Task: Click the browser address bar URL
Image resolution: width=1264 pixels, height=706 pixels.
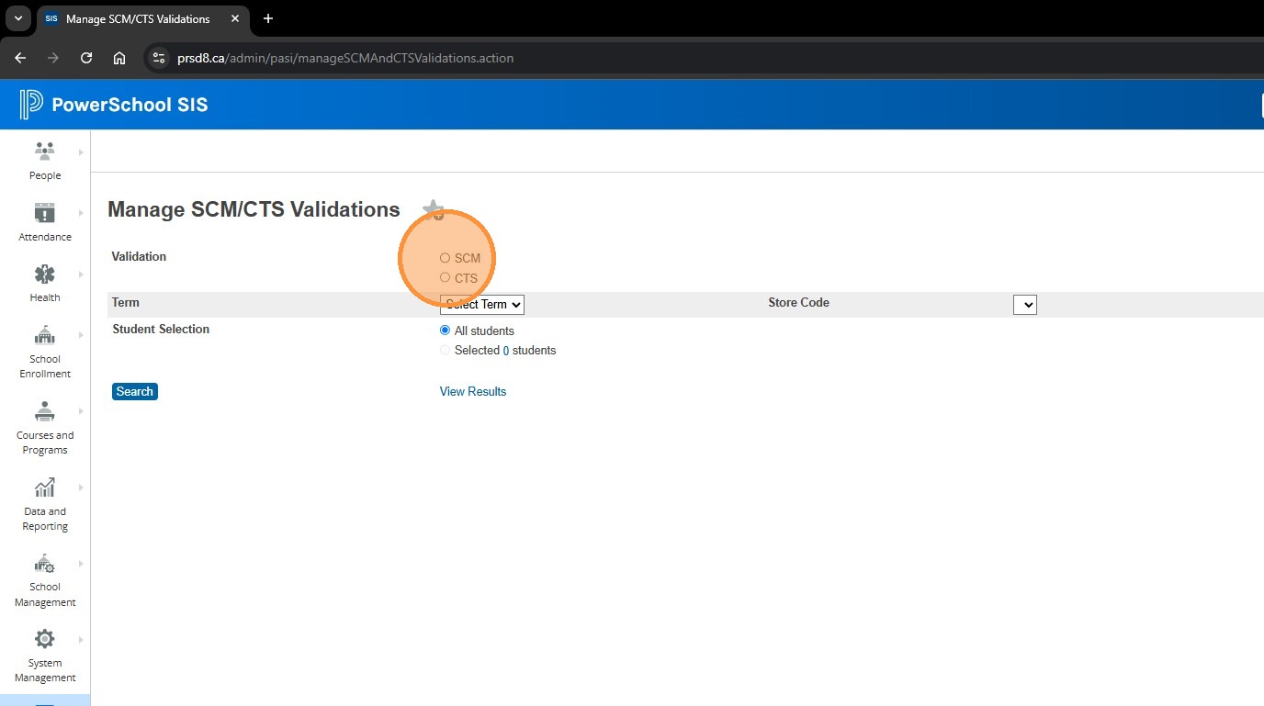Action: pyautogui.click(x=345, y=58)
